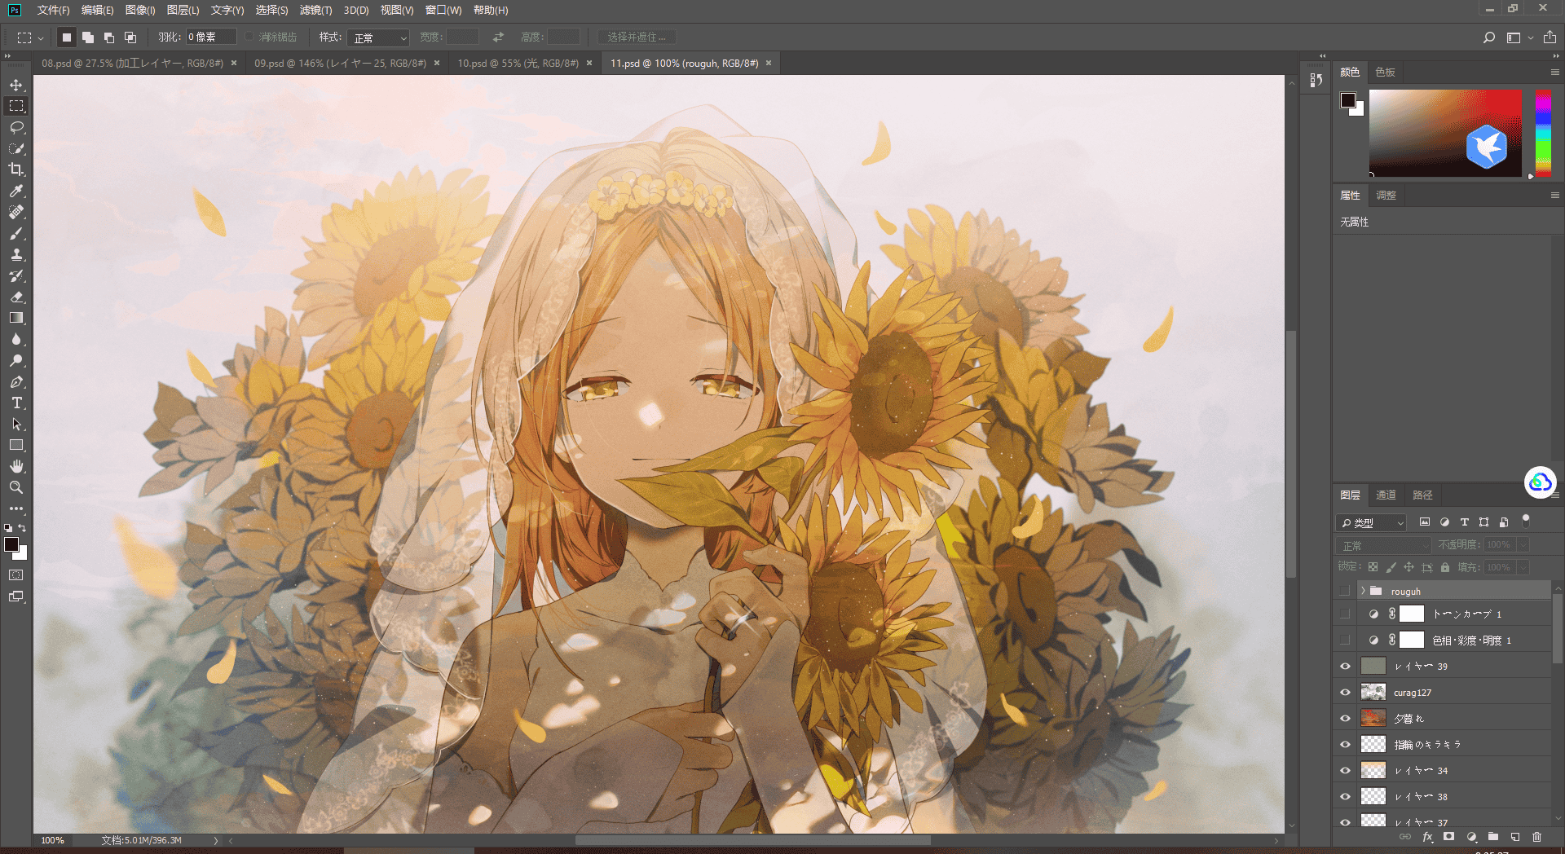The image size is (1565, 854).
Task: Select the Pen tool
Action: 16,381
